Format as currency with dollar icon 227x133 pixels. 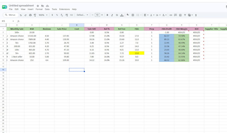[52, 15]
